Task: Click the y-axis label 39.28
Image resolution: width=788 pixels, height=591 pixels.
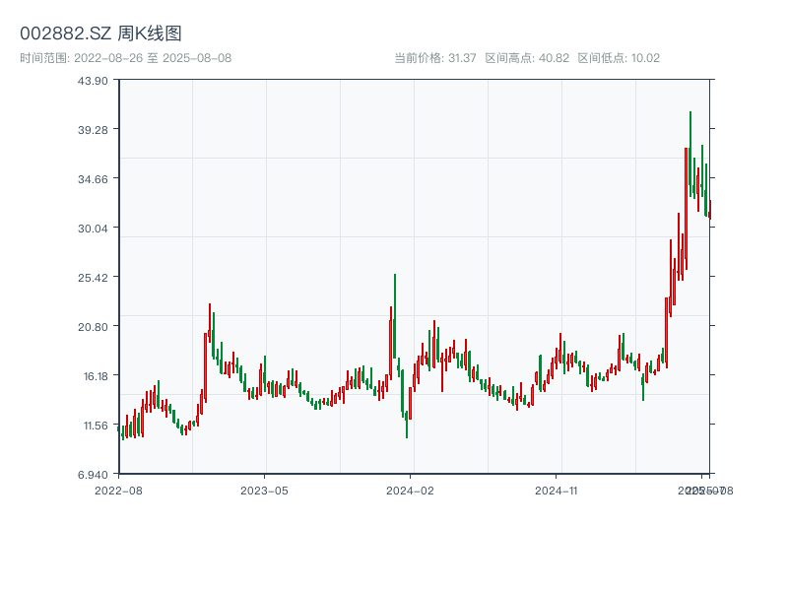Action: click(x=93, y=130)
